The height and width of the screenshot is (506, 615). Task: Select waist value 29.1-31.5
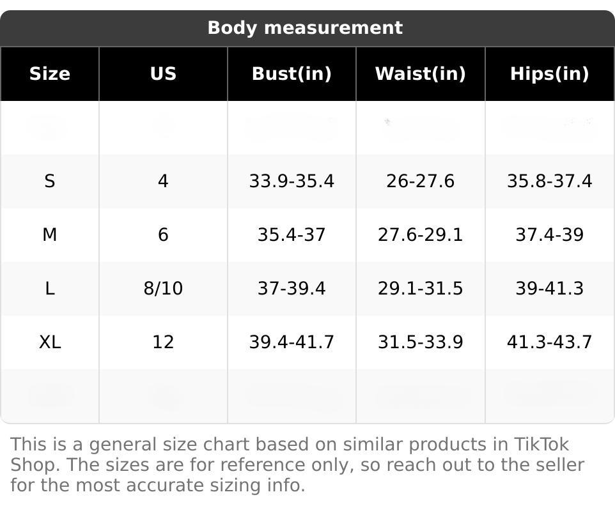(420, 289)
